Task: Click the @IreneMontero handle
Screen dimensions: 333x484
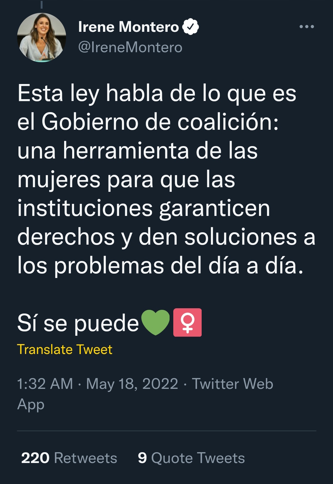Action: [130, 47]
